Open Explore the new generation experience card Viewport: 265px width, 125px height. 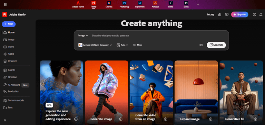pos(61,93)
